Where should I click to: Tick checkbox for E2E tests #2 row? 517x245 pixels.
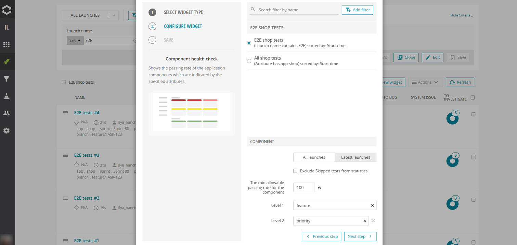point(474,200)
